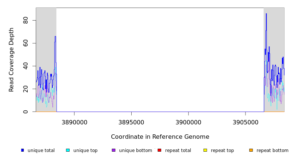
Task: Click the 40 tick label on y-axis
Action: pyautogui.click(x=26, y=66)
